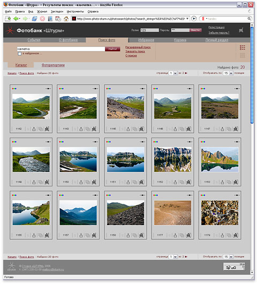Add photo 1142 to cart icon
Image resolution: width=257 pixels, height=284 pixels.
pyautogui.click(x=47, y=129)
